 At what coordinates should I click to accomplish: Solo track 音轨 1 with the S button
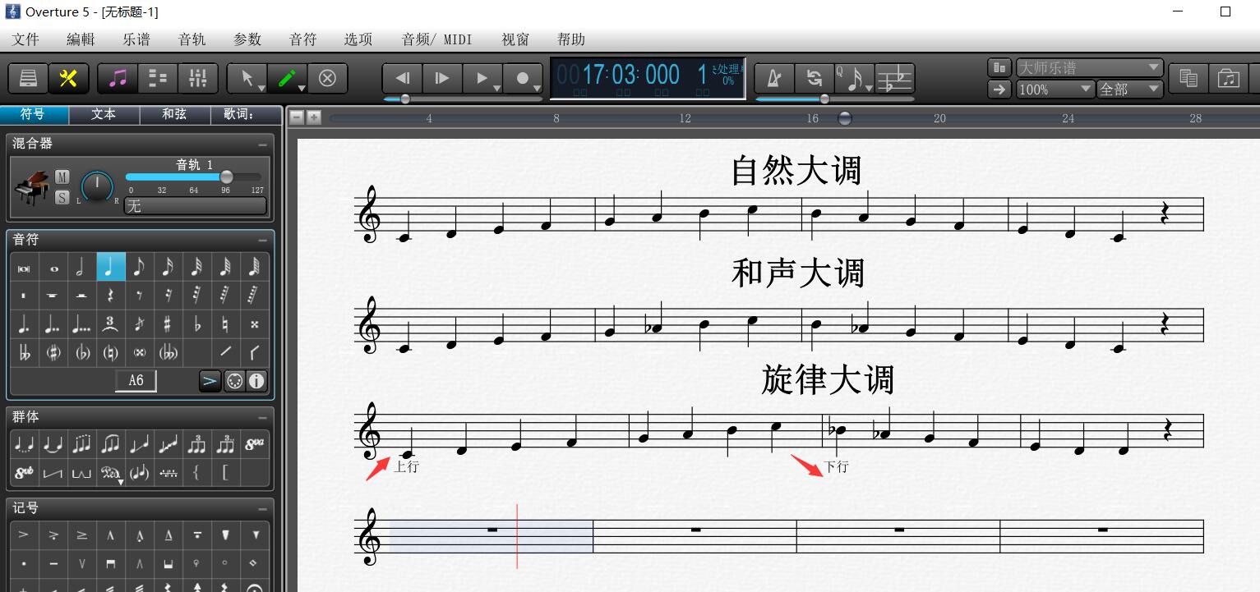(x=61, y=197)
